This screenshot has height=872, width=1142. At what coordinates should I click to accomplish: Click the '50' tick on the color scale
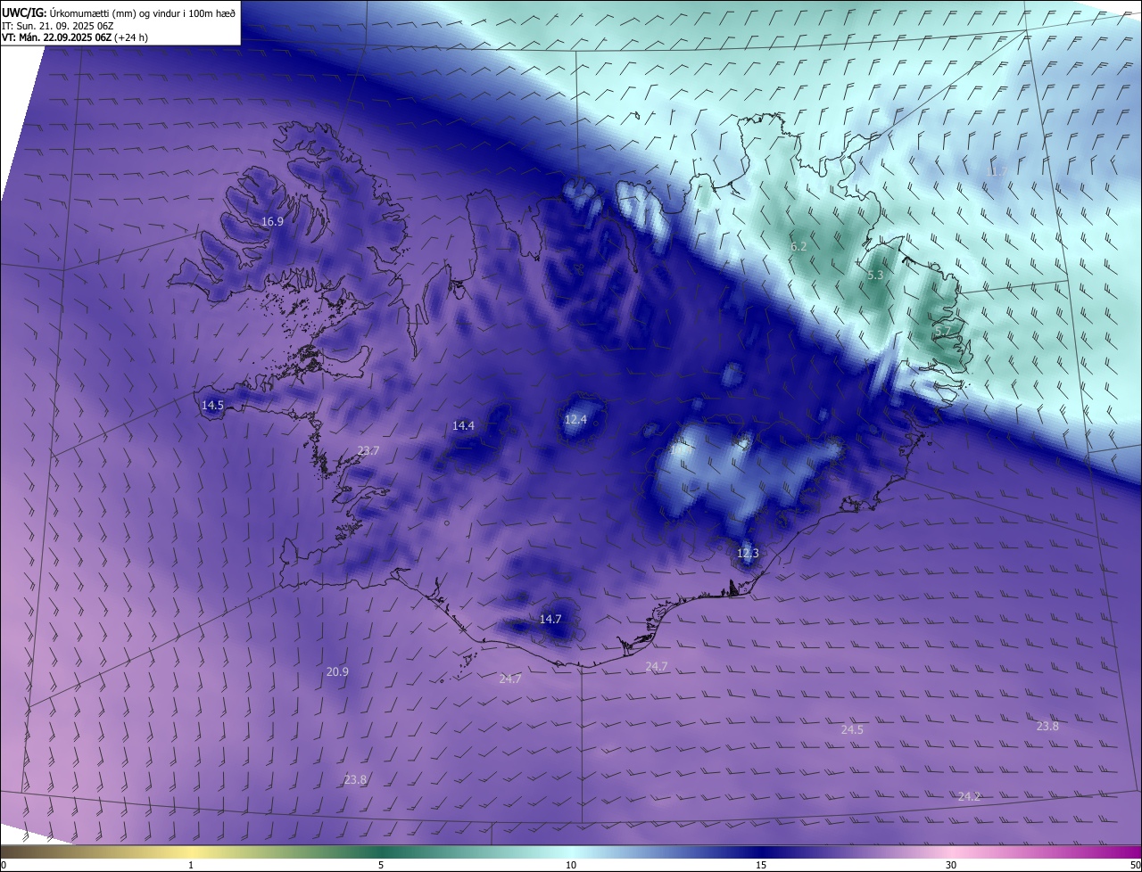click(1135, 865)
